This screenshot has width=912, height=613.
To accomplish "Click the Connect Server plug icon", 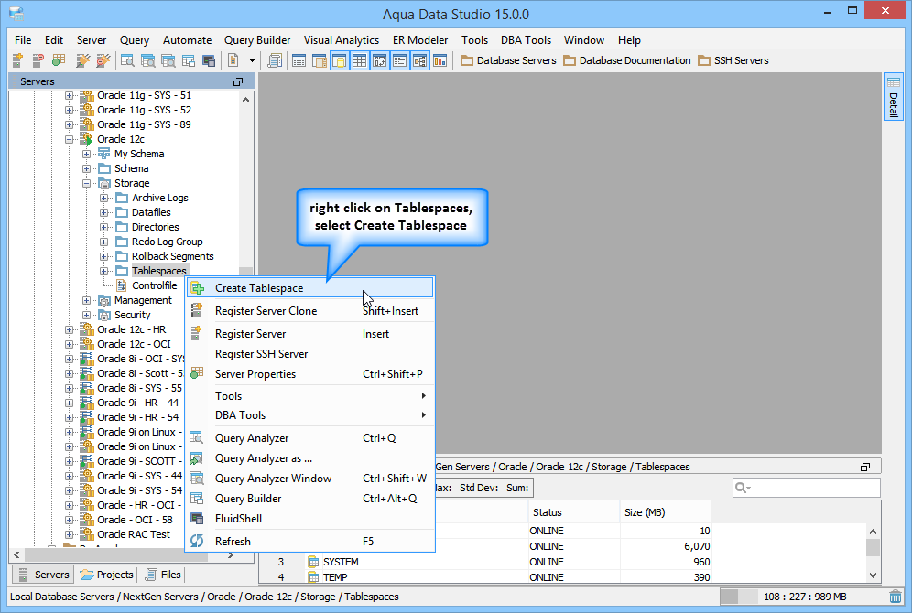I will click(82, 59).
